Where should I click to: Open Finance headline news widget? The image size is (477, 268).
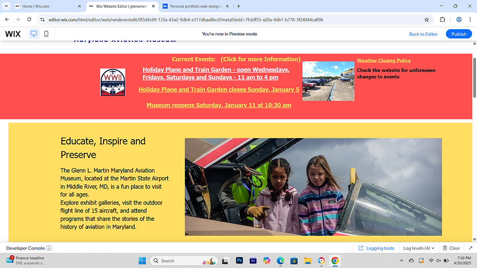point(25,260)
